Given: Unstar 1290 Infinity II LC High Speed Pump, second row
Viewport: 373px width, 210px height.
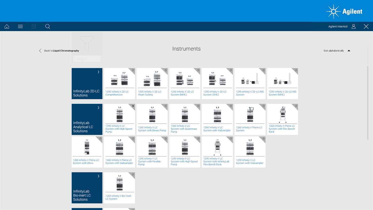Looking at the screenshot, I should pyautogui.click(x=133, y=106).
